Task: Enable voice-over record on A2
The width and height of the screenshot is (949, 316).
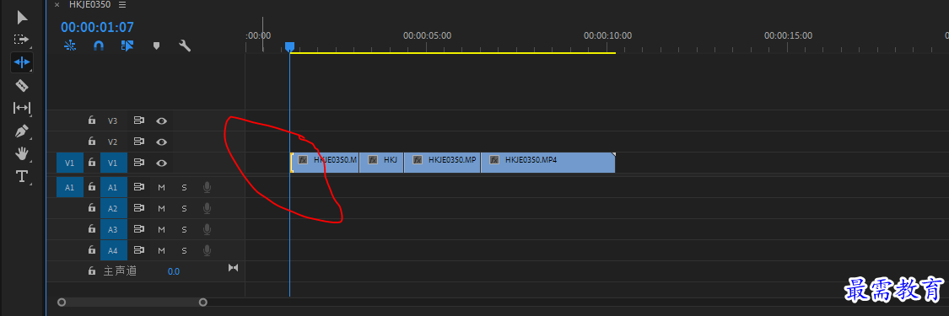Action: click(207, 208)
